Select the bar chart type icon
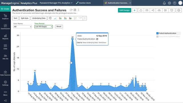This screenshot has height=103, width=183. [60, 18]
